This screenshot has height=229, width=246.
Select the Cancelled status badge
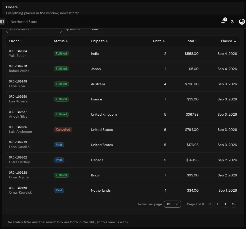pyautogui.click(x=63, y=130)
